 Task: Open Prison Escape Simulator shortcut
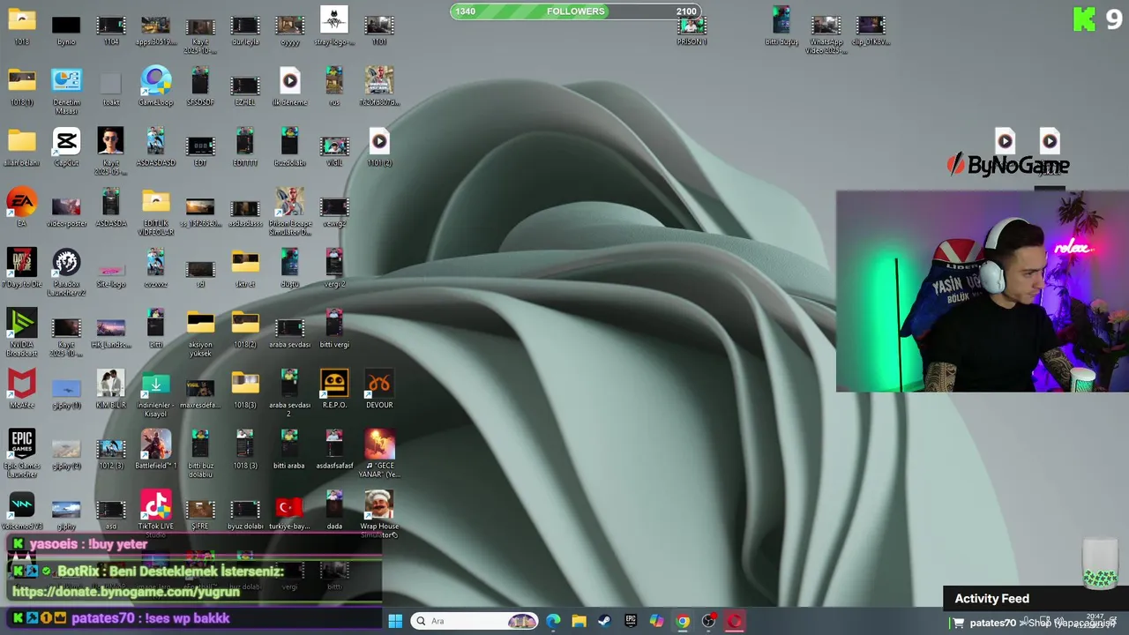(x=289, y=212)
